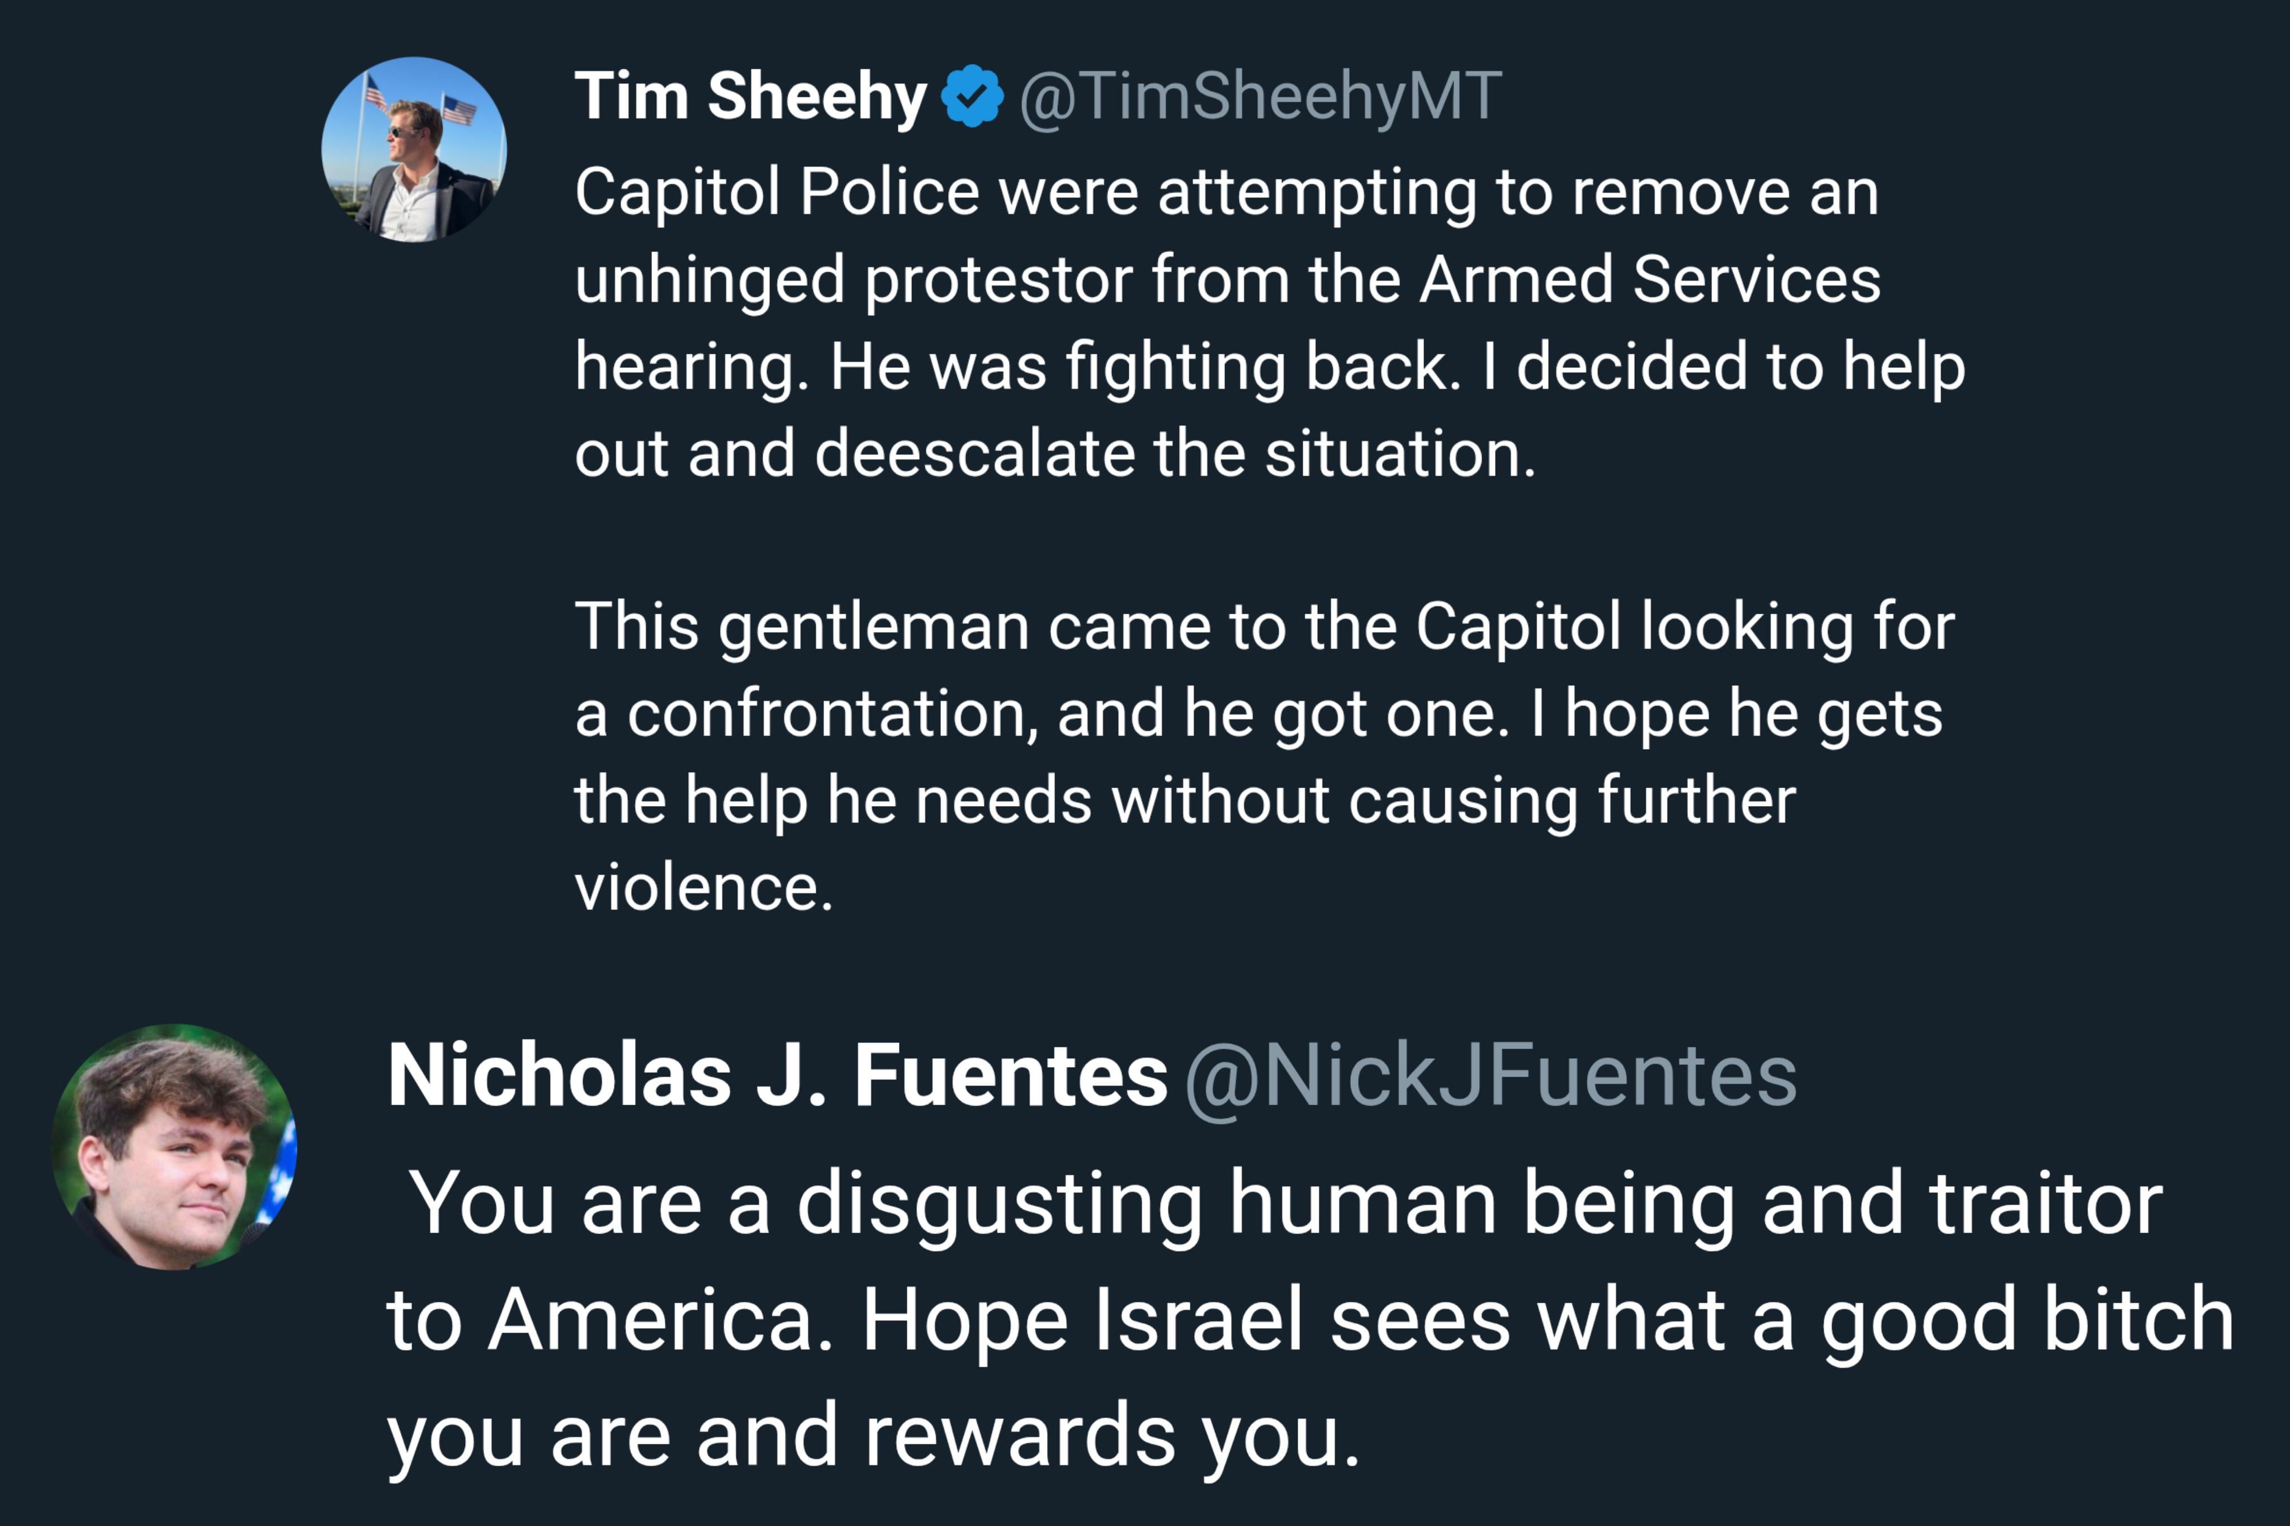Click the phrase "Armed Services" in the tweet

tap(1650, 280)
